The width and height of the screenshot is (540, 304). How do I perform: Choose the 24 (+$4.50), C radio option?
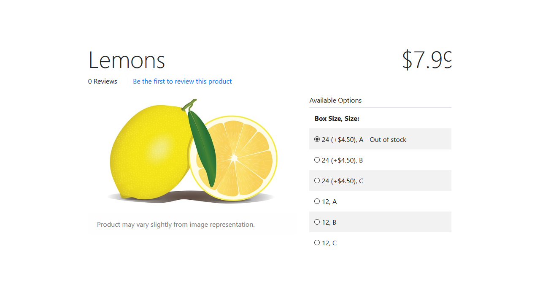coord(317,181)
